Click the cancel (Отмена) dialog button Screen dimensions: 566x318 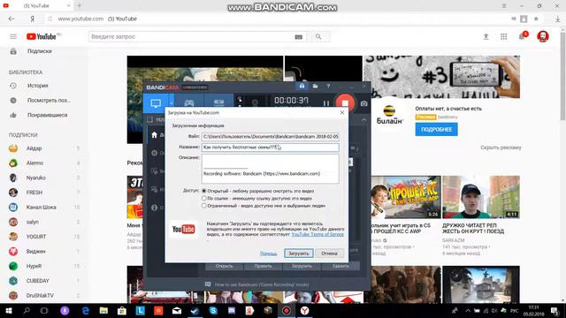pyautogui.click(x=329, y=254)
